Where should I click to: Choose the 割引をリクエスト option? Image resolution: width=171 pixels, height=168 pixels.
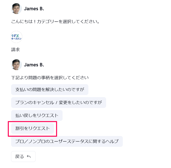[32, 128]
